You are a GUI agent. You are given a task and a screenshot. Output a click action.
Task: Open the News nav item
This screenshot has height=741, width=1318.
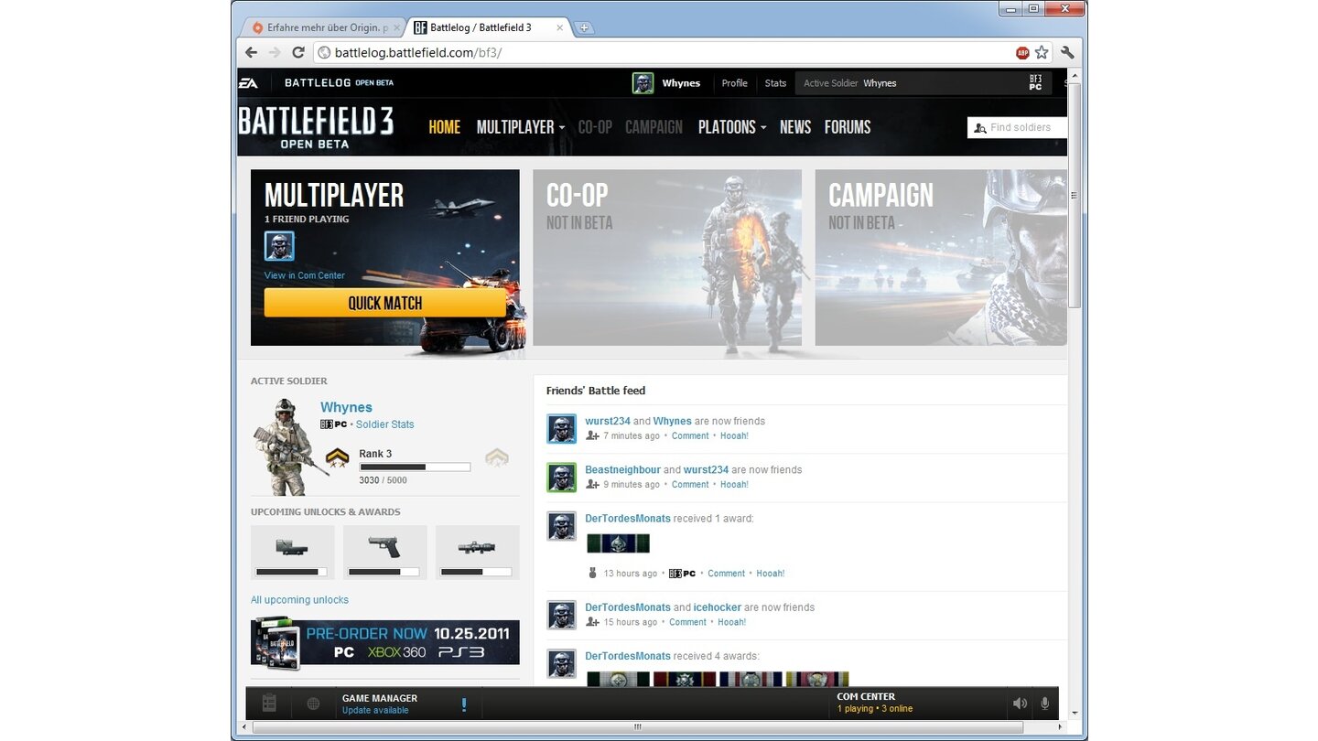(x=795, y=127)
